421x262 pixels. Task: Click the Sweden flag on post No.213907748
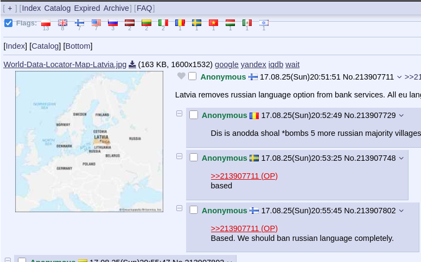coord(254,158)
